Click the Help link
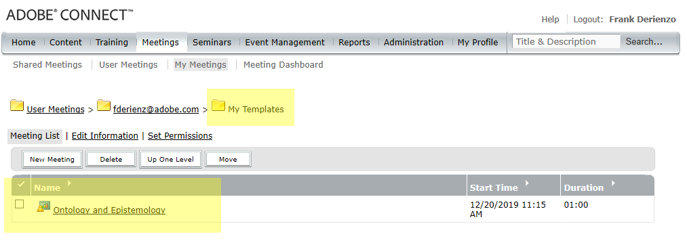The height and width of the screenshot is (251, 687). (x=550, y=20)
